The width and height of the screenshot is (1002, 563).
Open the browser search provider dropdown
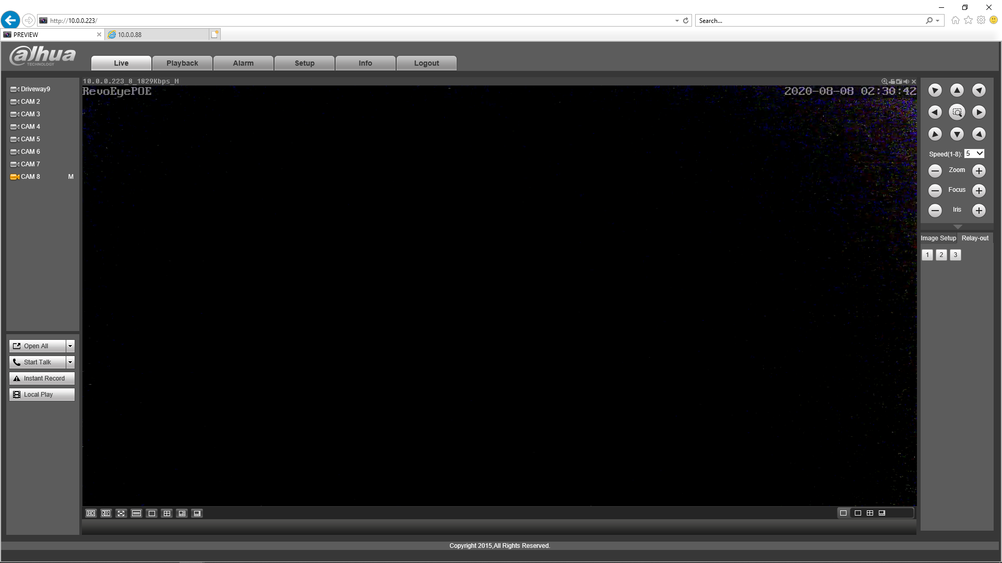click(x=938, y=21)
